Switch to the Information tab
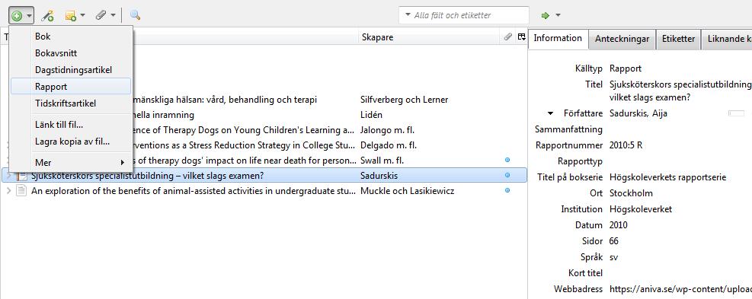 pos(558,38)
